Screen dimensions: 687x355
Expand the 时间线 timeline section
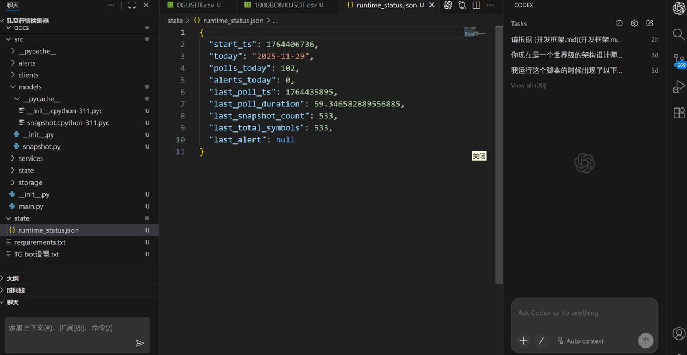(79, 290)
